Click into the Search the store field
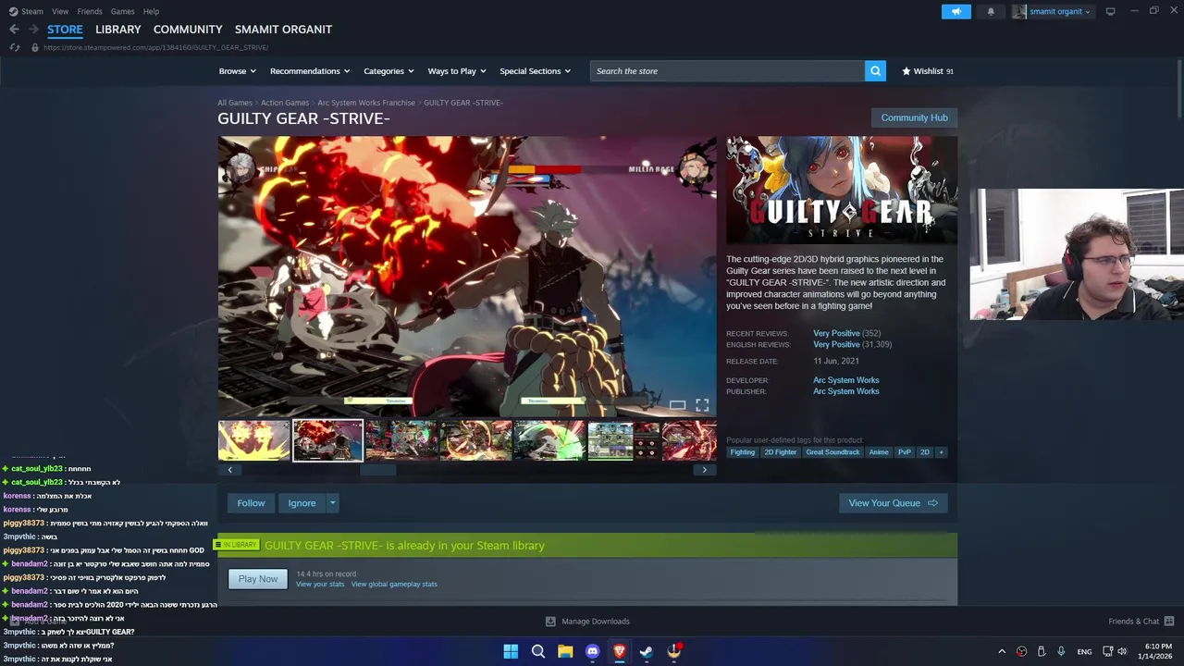This screenshot has height=666, width=1184. [727, 71]
